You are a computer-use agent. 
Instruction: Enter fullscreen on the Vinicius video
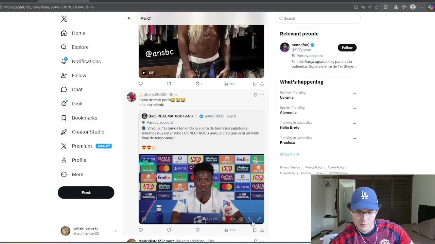259,219
